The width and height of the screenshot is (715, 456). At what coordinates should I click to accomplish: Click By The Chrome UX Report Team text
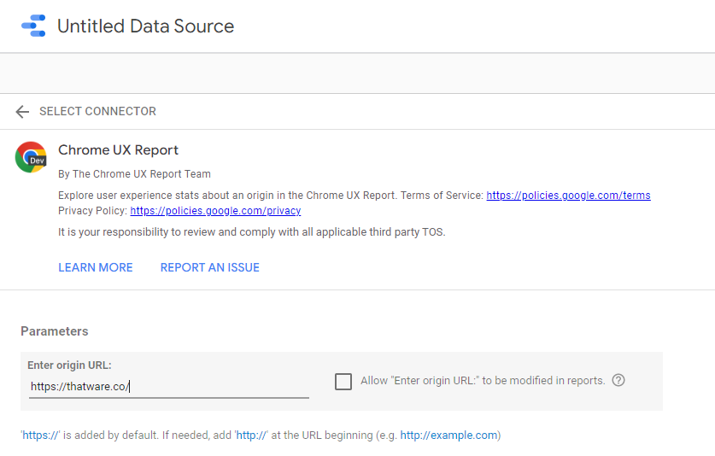(x=134, y=174)
